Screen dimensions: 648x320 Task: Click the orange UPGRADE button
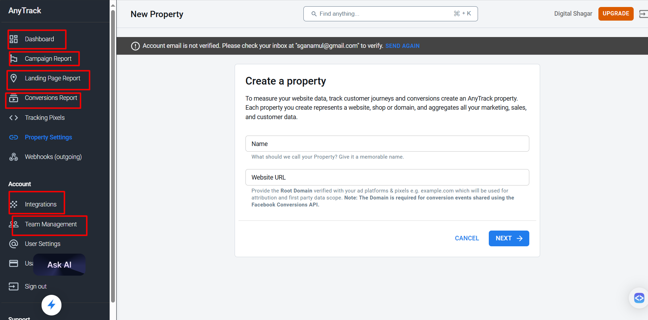(616, 14)
